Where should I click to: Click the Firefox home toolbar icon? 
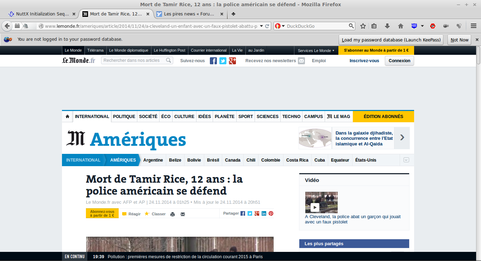click(400, 26)
